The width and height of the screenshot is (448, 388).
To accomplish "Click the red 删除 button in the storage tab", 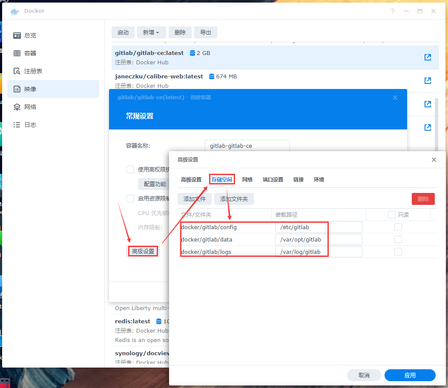I will 423,199.
